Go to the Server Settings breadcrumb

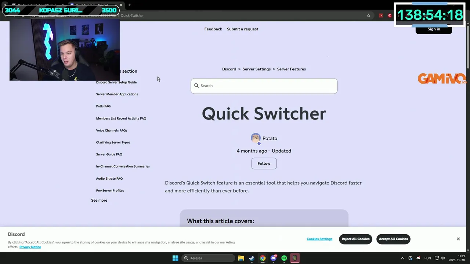point(256,69)
